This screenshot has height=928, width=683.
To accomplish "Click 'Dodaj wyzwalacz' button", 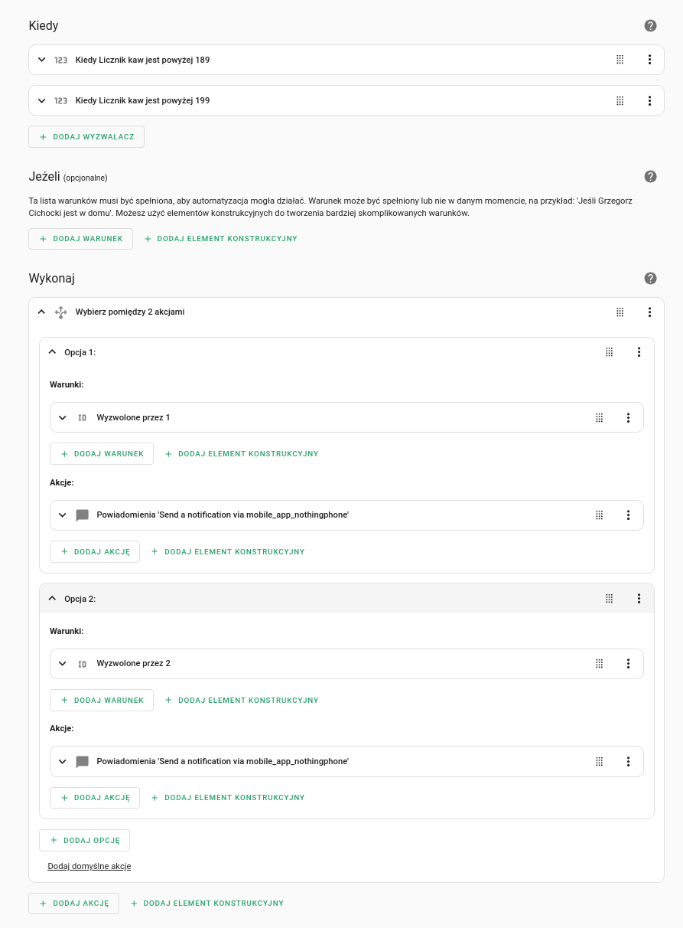I will point(86,137).
